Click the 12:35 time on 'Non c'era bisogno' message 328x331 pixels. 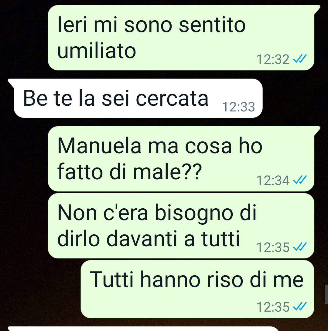273,247
